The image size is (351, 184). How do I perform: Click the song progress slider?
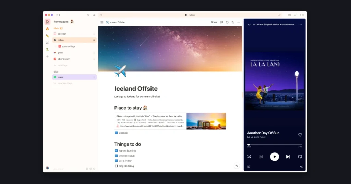pos(275,145)
